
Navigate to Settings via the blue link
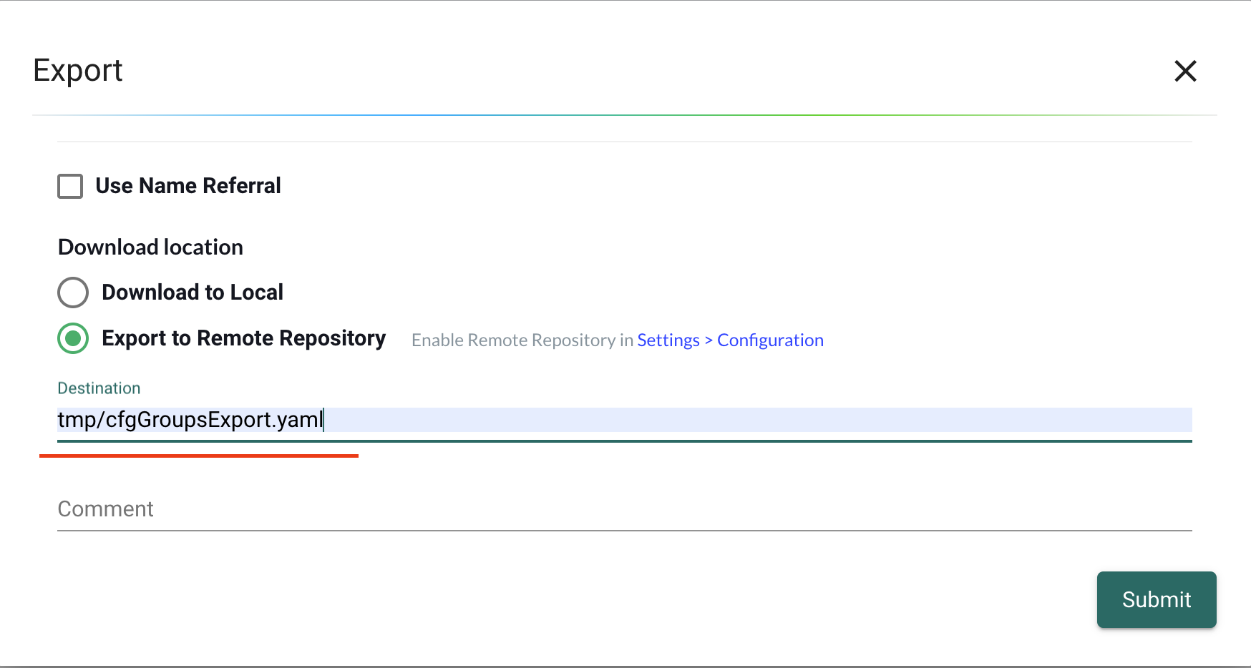coord(668,340)
